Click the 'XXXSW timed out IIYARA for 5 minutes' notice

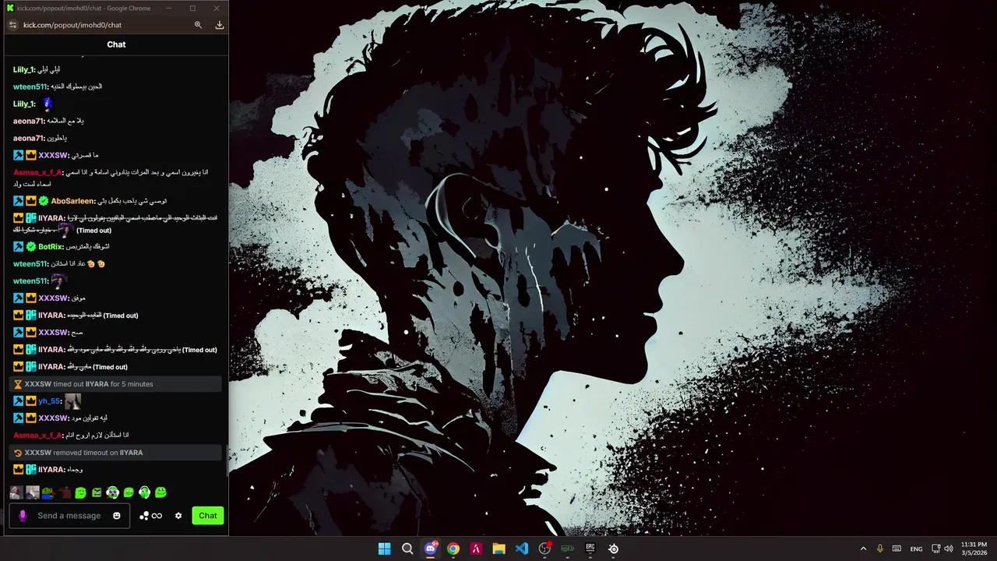pyautogui.click(x=116, y=384)
